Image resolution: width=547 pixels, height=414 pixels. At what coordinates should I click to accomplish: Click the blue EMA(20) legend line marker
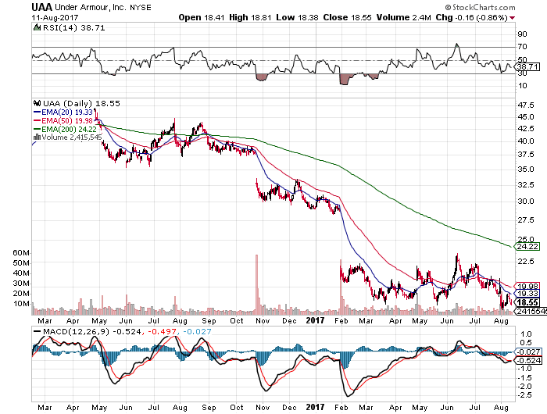pyautogui.click(x=37, y=112)
